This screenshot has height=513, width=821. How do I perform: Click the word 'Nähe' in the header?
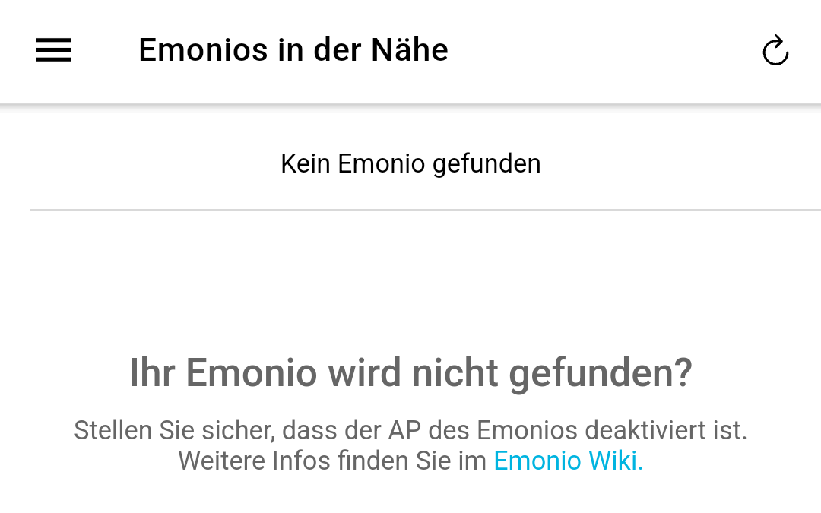click(x=410, y=50)
